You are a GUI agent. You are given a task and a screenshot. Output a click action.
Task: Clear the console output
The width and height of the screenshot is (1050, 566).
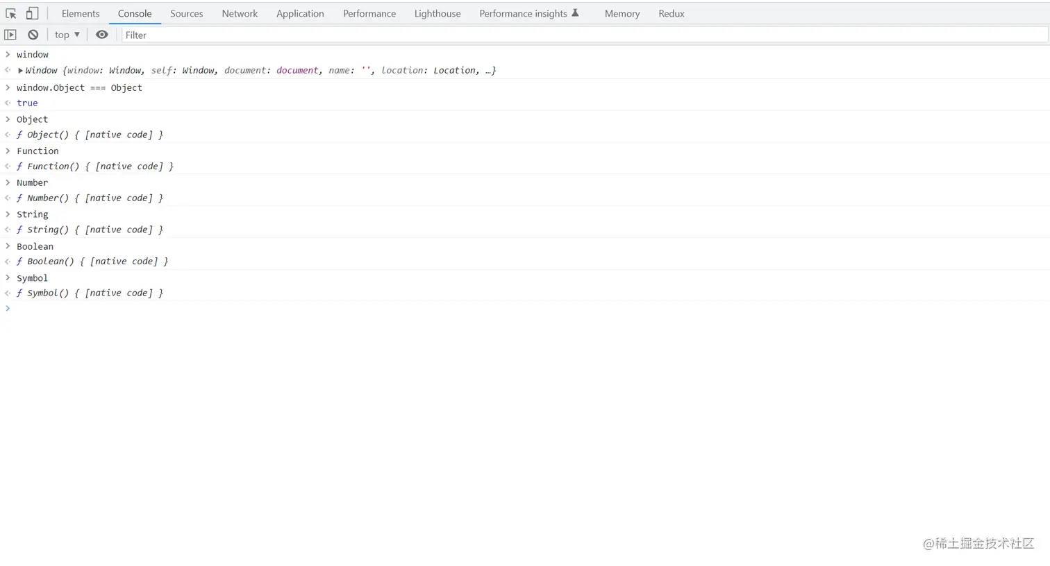(33, 35)
